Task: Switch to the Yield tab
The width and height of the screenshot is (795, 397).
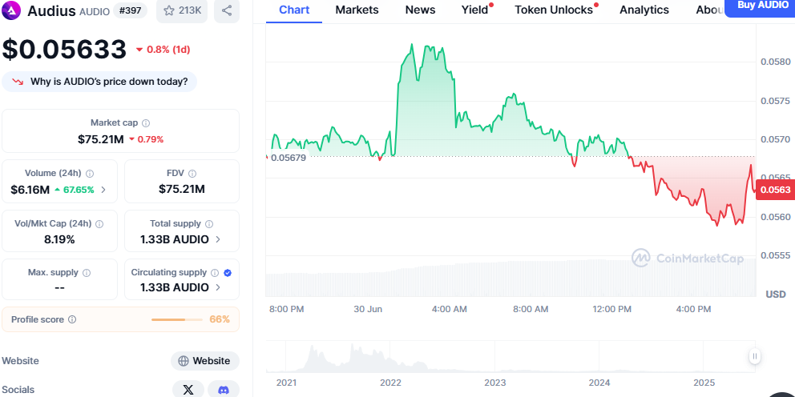Action: (475, 10)
